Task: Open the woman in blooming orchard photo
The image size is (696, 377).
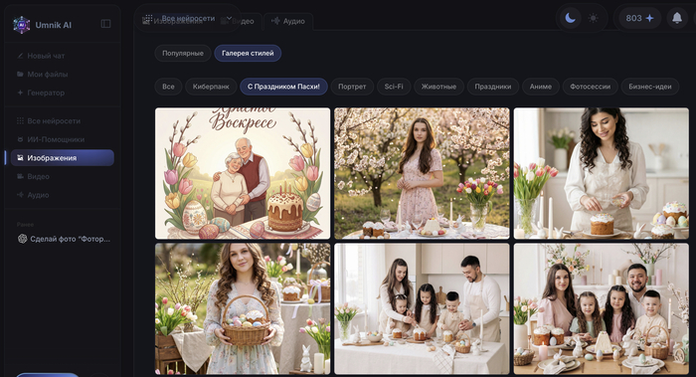Action: click(422, 173)
